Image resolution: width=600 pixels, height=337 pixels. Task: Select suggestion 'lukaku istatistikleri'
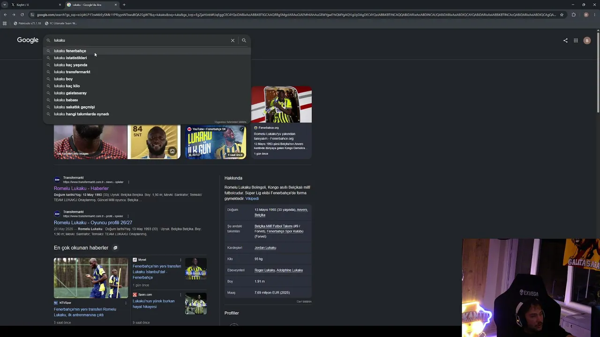point(147,58)
